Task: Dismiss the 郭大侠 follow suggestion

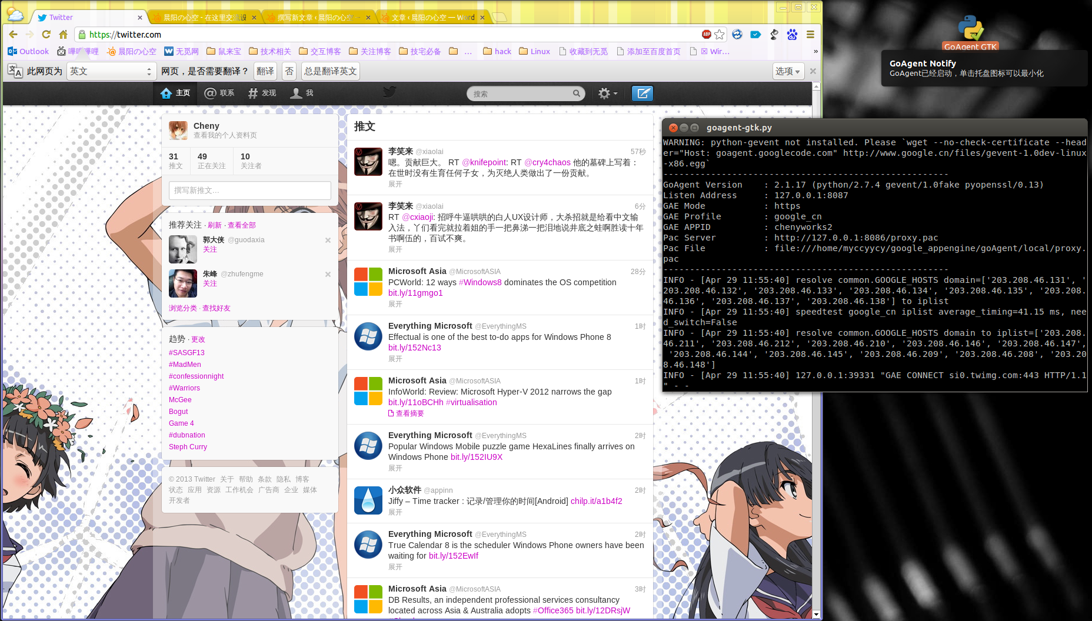Action: (x=328, y=240)
